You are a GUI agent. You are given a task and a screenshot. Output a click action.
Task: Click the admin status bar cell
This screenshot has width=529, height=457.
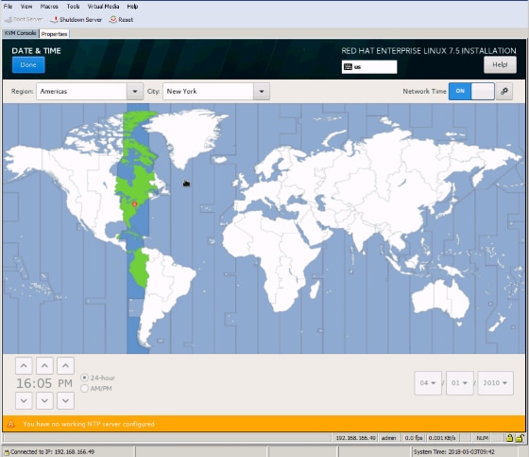coord(388,438)
